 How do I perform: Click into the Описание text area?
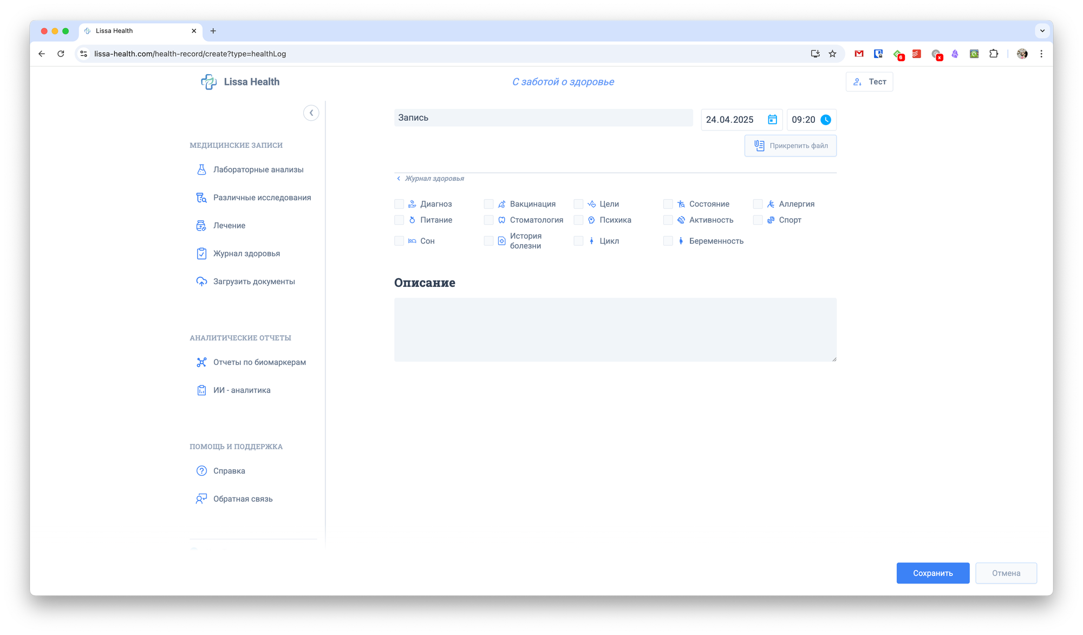point(615,330)
